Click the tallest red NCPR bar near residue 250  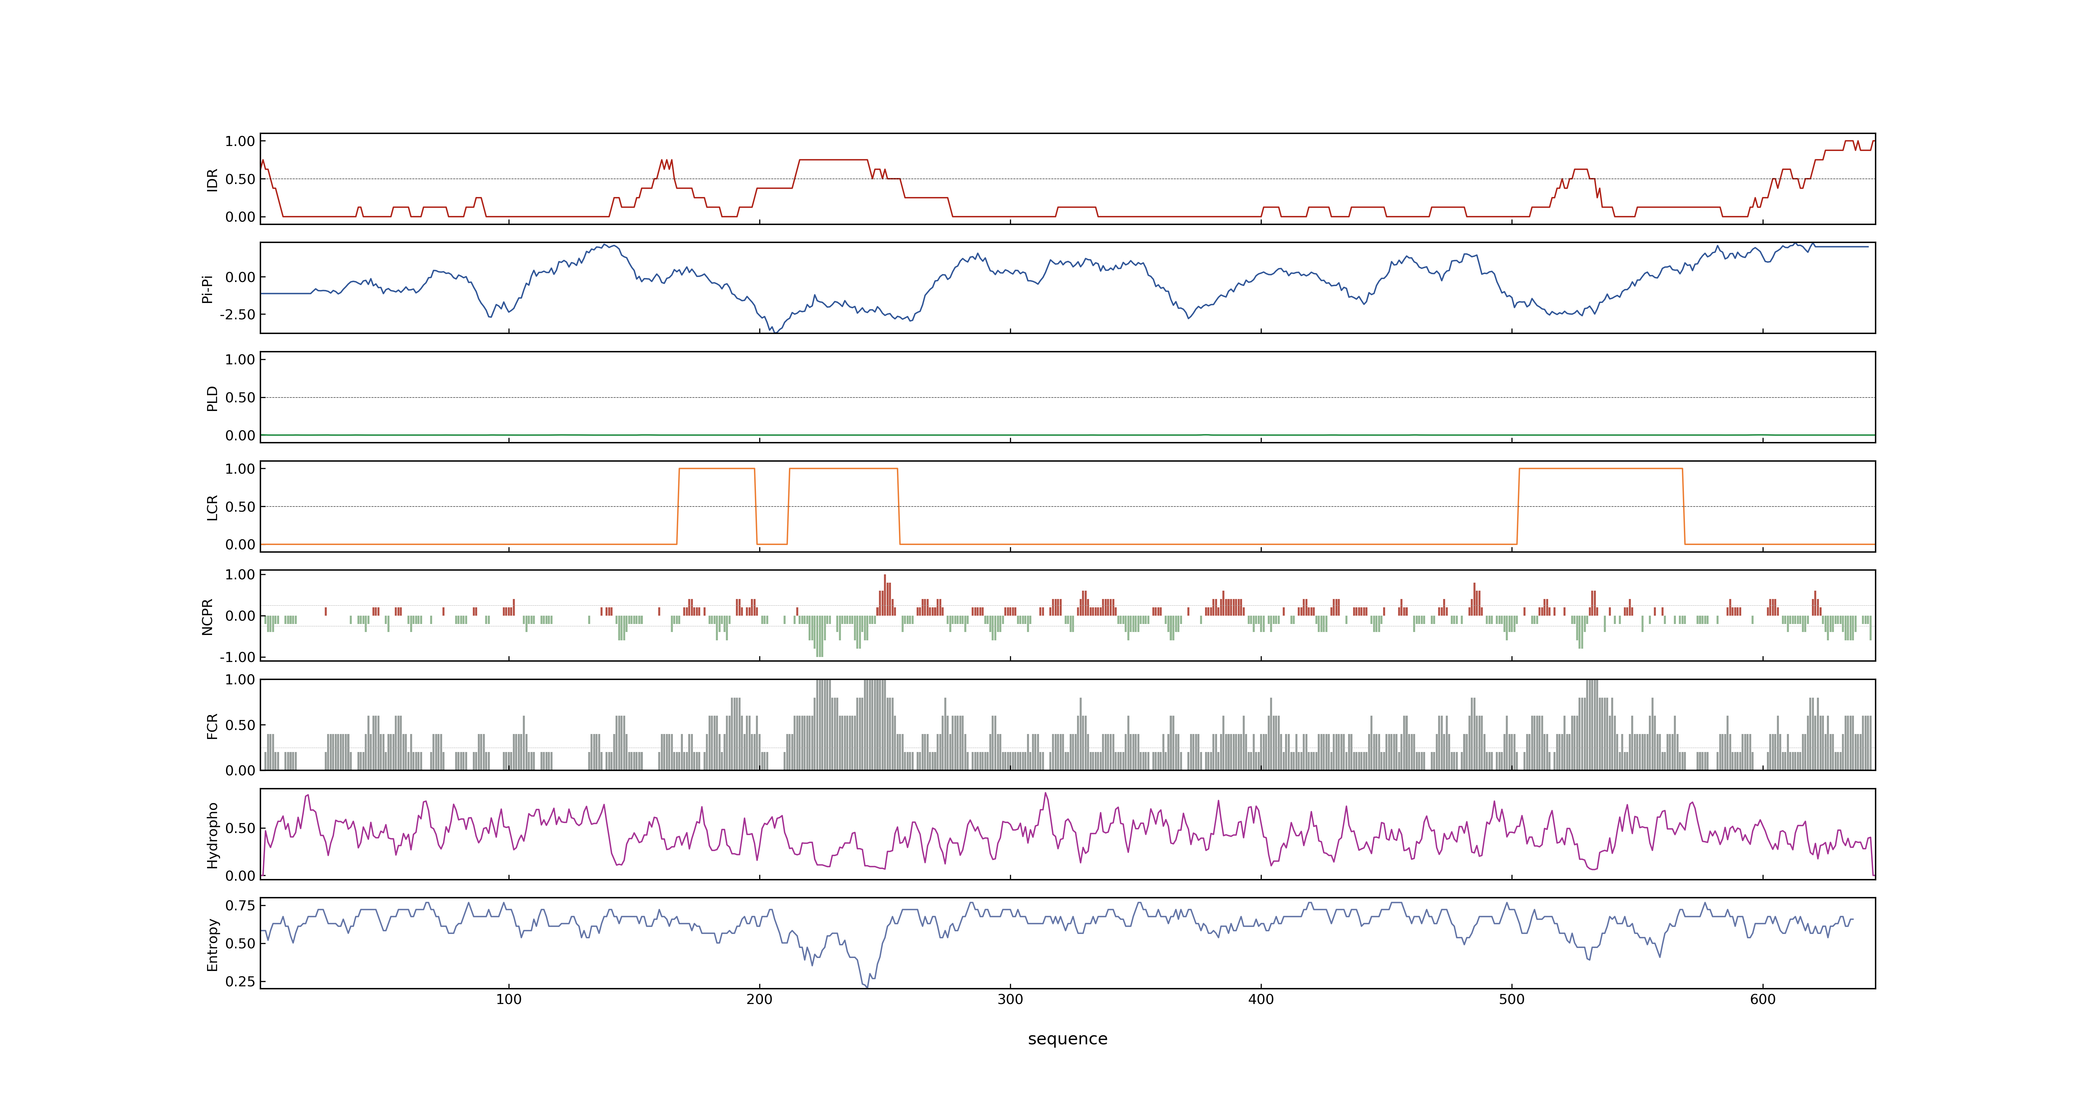885,594
